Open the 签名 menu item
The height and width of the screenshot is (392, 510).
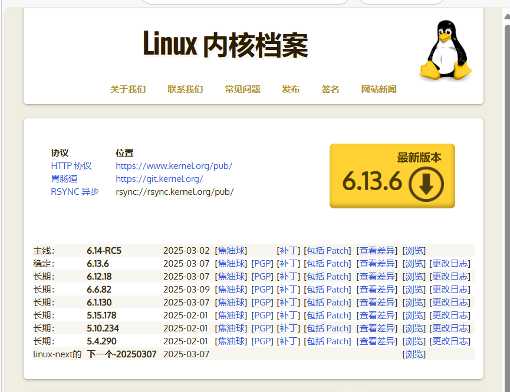point(330,89)
